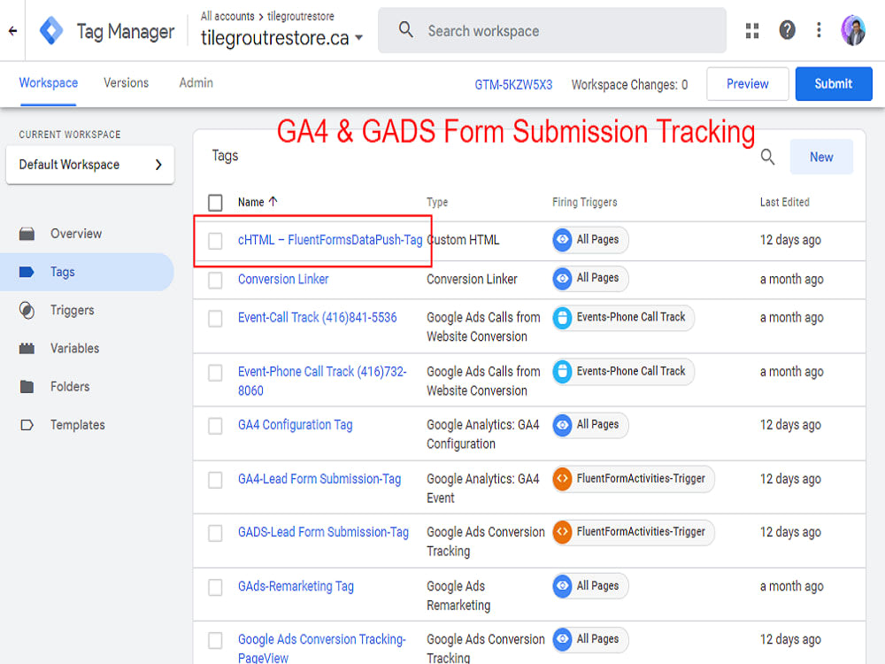Click the Triggers sidebar icon
885x664 pixels.
(x=27, y=310)
